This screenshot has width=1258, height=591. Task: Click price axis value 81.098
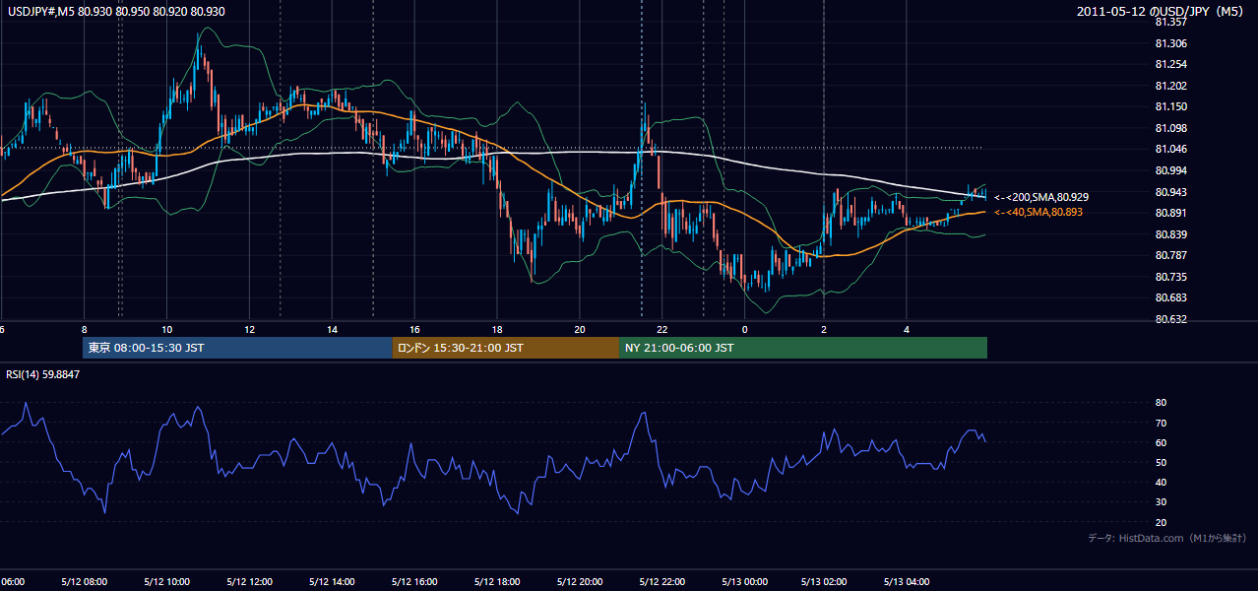[1170, 128]
